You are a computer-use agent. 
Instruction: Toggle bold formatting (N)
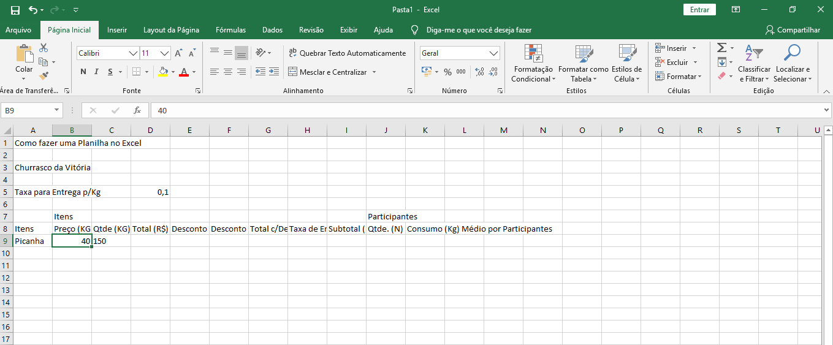[x=83, y=72]
